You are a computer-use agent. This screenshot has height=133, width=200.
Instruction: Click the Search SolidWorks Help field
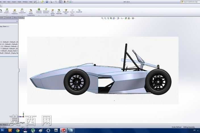tap(190, 2)
